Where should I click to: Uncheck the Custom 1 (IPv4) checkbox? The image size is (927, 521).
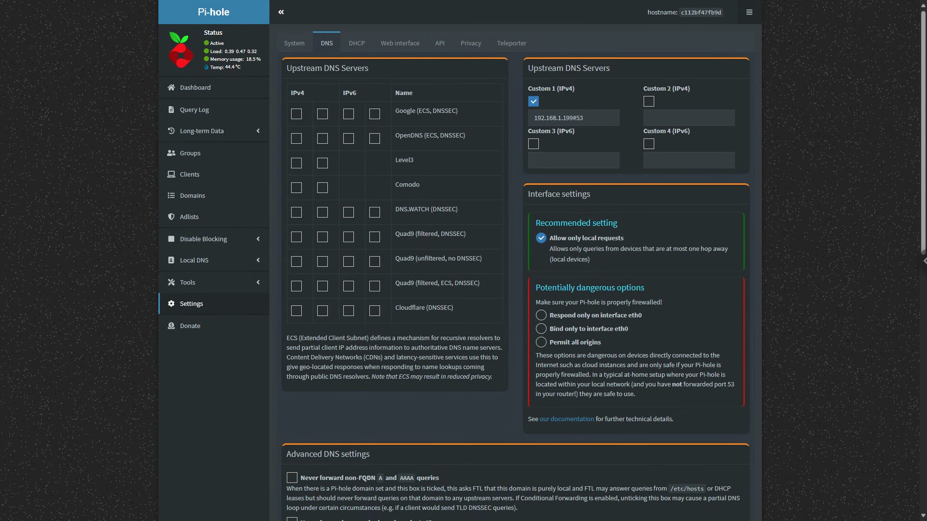click(x=534, y=101)
